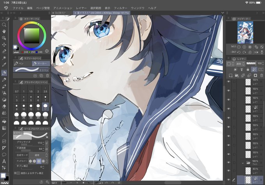Create a new raster layer
This screenshot has height=185, width=265.
[x=231, y=75]
